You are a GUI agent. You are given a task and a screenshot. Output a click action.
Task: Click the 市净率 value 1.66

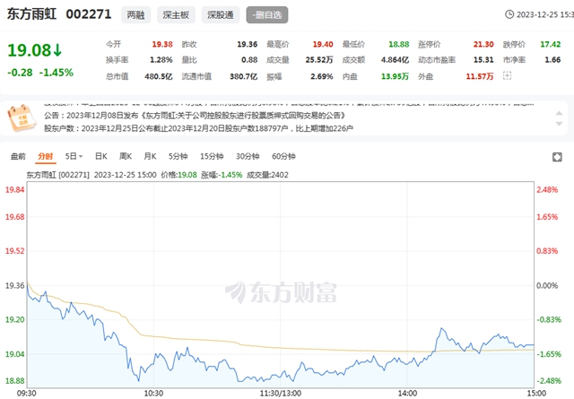(x=552, y=60)
